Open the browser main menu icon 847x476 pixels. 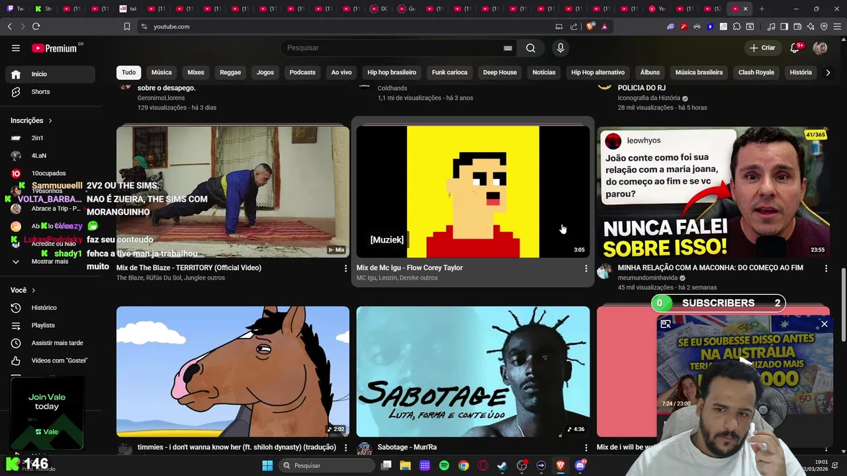tap(837, 26)
